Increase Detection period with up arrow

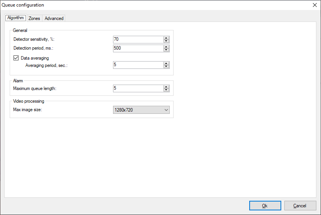166,47
